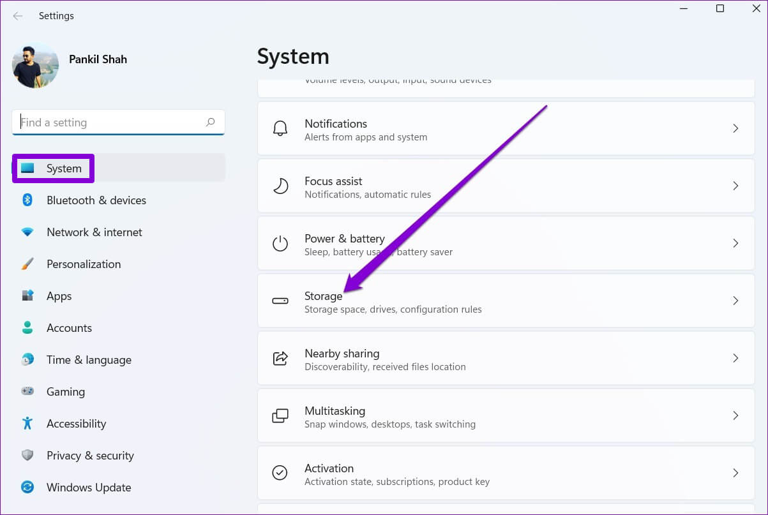The image size is (768, 515).
Task: Click the Storage drive icon
Action: (x=280, y=301)
